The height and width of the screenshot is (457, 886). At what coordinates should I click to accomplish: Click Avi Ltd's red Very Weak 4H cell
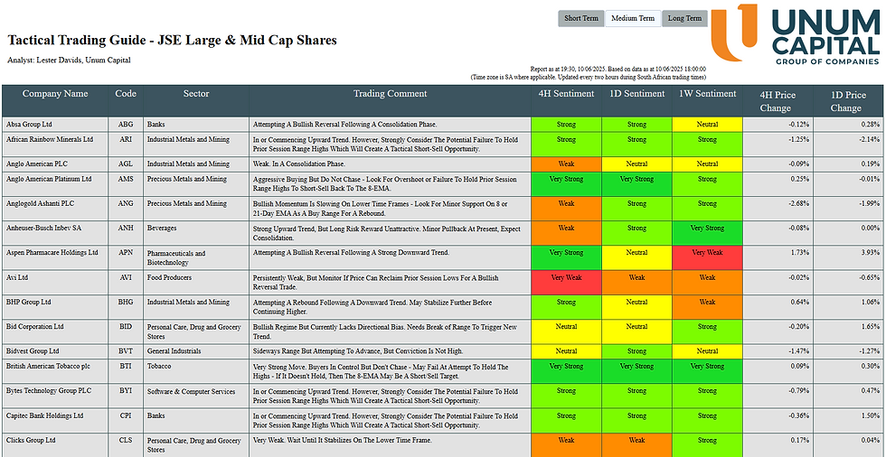[566, 283]
